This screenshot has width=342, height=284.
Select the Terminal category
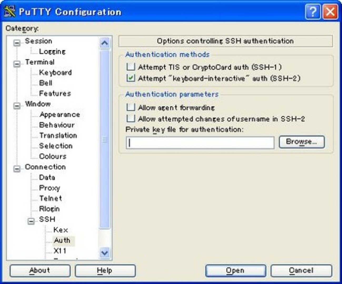point(40,62)
